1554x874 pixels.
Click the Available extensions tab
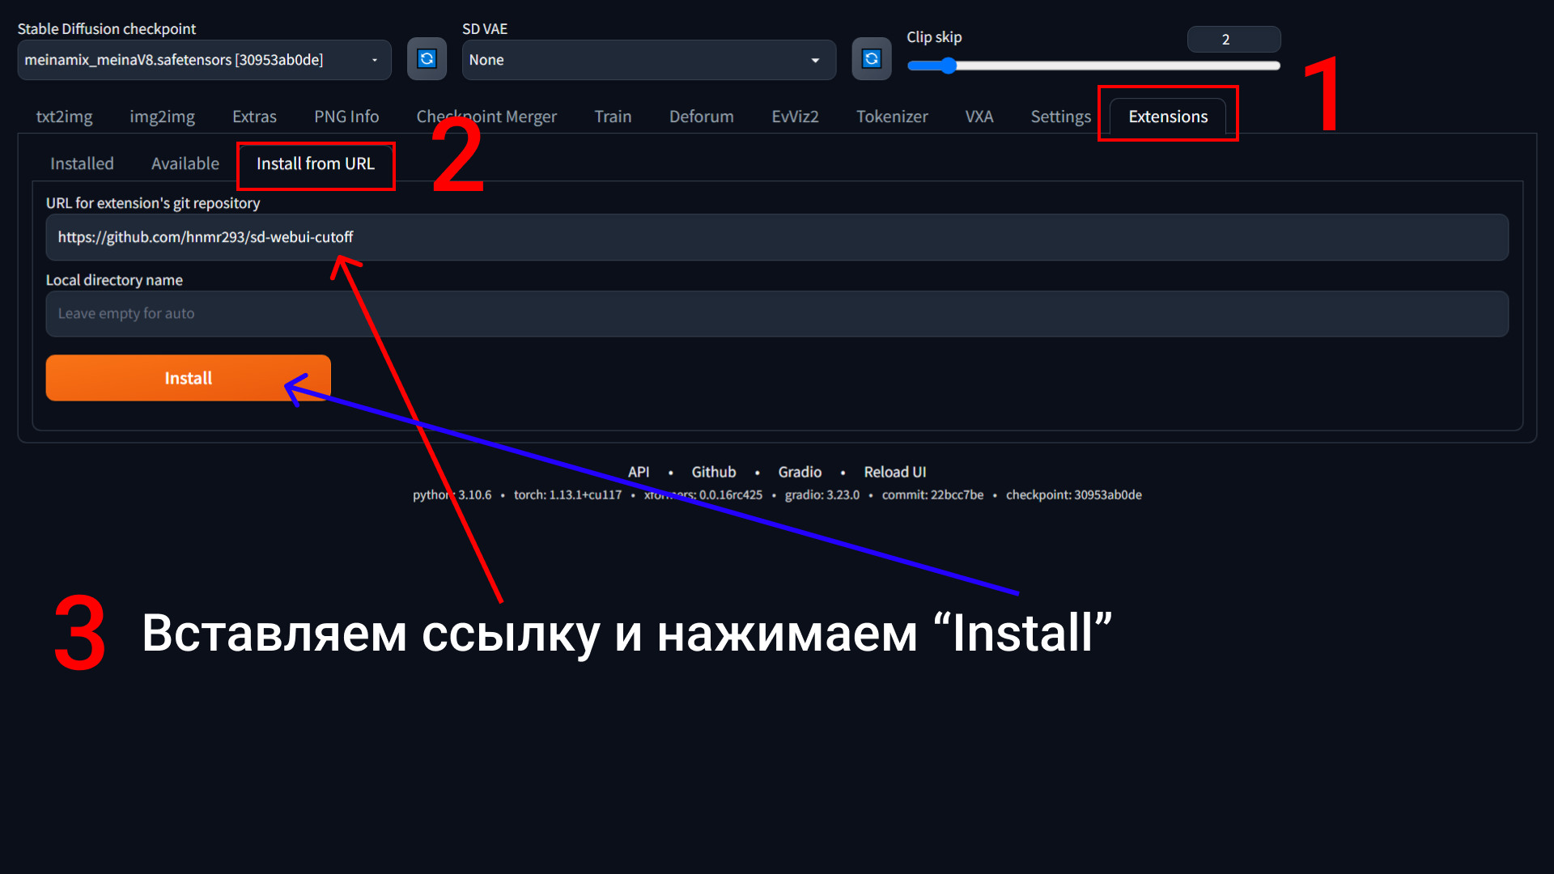[185, 163]
